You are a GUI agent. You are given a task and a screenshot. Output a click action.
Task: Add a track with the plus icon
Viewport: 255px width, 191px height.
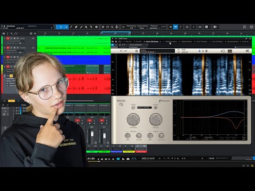point(35,33)
